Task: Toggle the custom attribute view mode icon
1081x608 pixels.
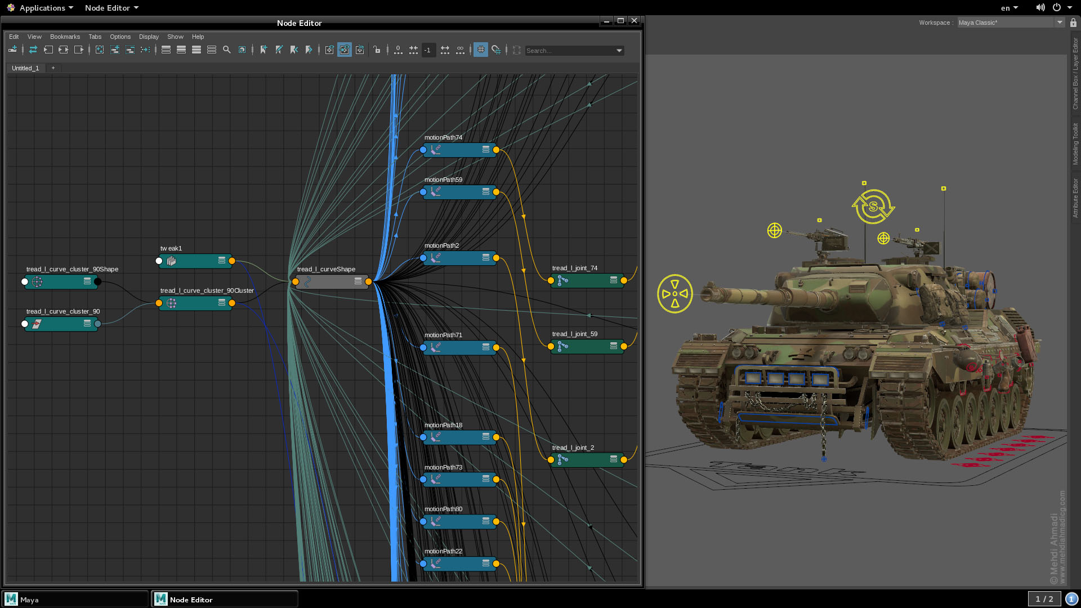Action: coord(212,50)
